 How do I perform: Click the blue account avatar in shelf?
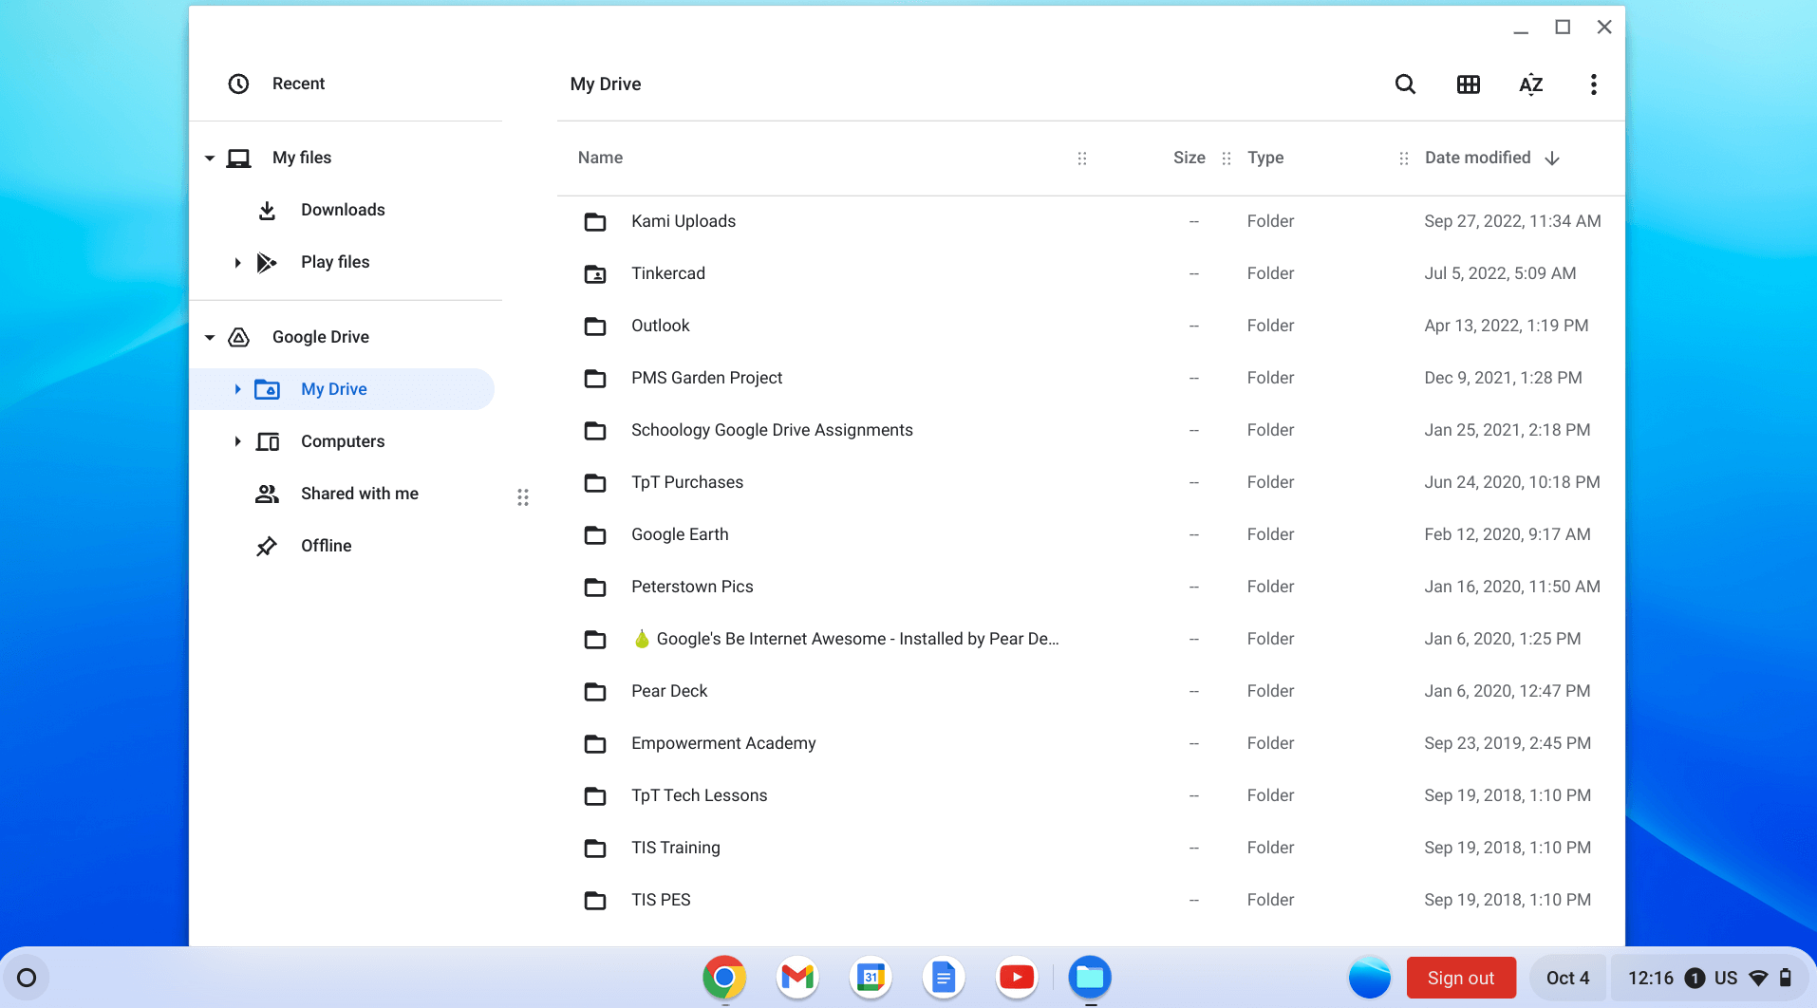[1370, 978]
